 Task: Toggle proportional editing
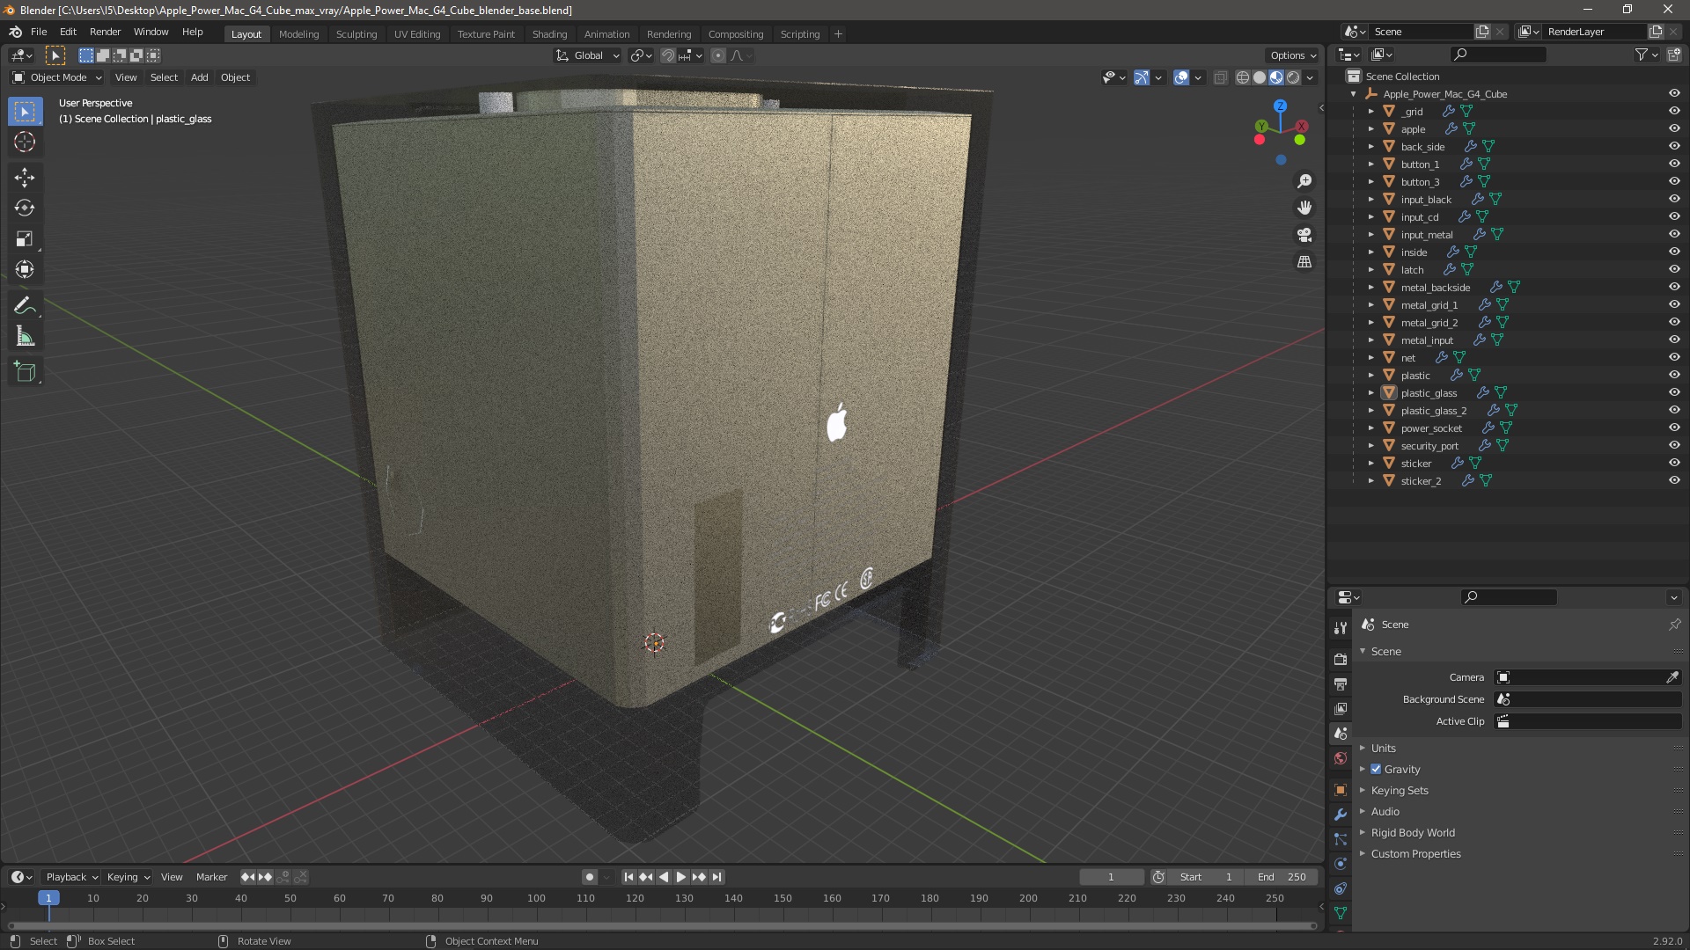coord(718,55)
